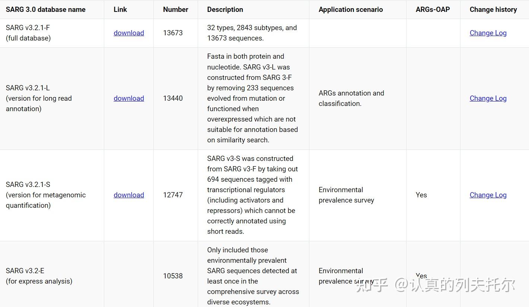
Task: Click the 'Link' column header
Action: [x=120, y=10]
